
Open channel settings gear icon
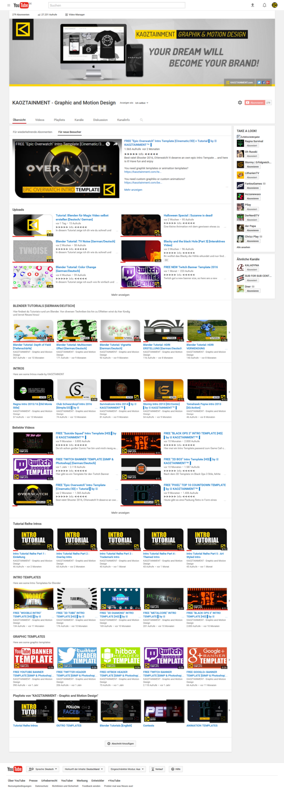point(240,102)
